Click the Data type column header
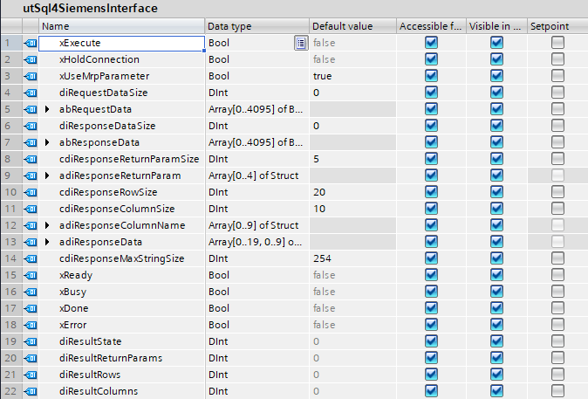 point(256,26)
